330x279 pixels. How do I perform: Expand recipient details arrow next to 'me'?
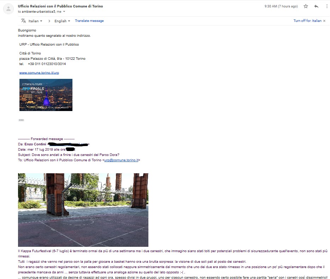(64, 12)
